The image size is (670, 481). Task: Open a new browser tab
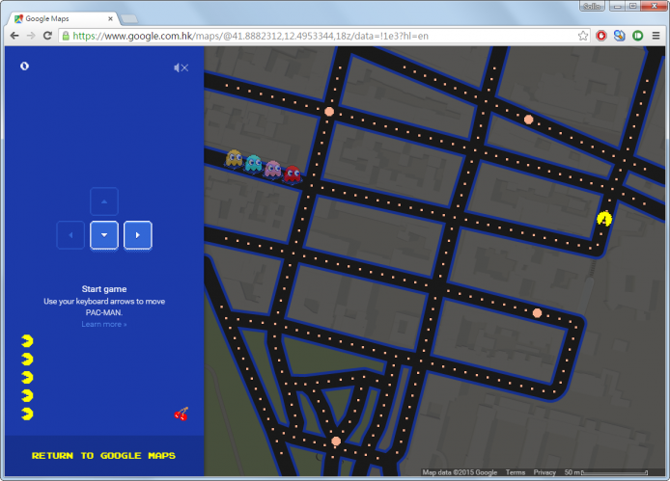[129, 18]
